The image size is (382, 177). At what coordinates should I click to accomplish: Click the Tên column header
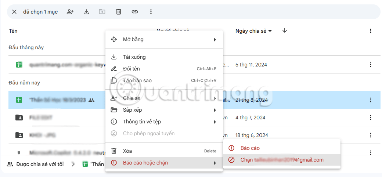pyautogui.click(x=13, y=31)
